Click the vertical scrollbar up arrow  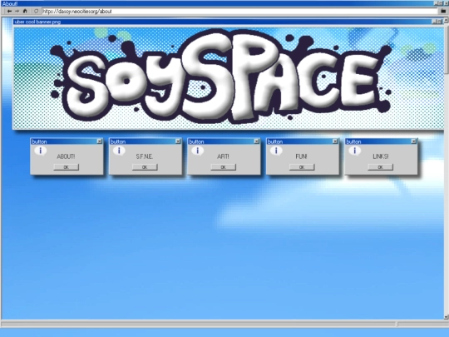[x=447, y=20]
